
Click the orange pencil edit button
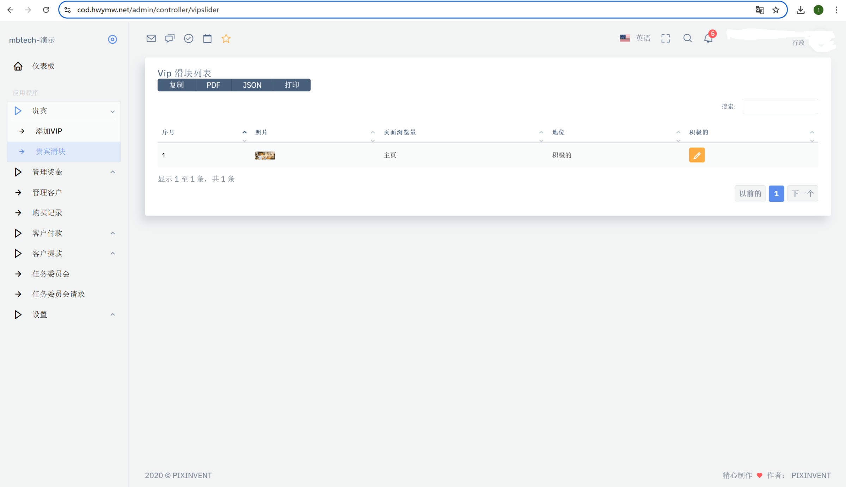pyautogui.click(x=697, y=155)
